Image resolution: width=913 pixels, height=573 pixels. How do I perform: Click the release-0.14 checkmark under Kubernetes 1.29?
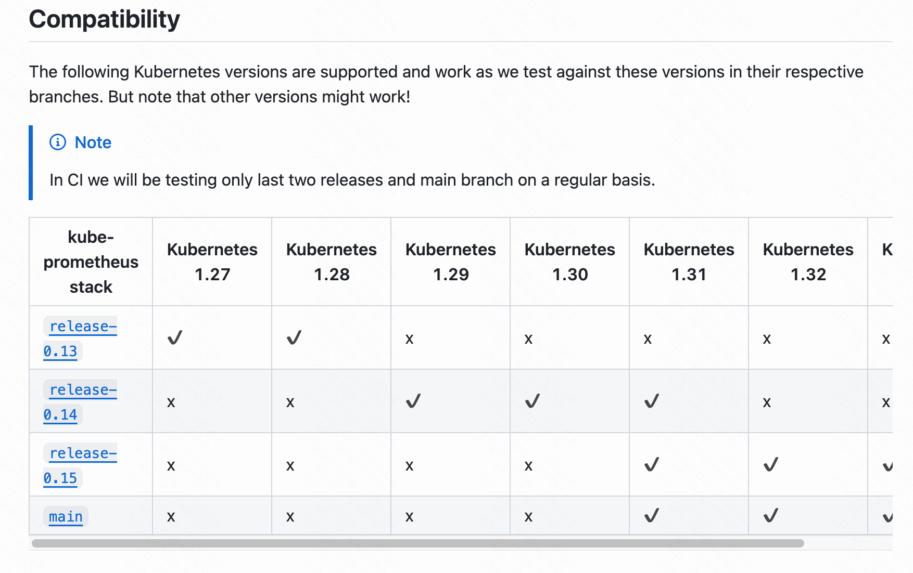click(413, 401)
